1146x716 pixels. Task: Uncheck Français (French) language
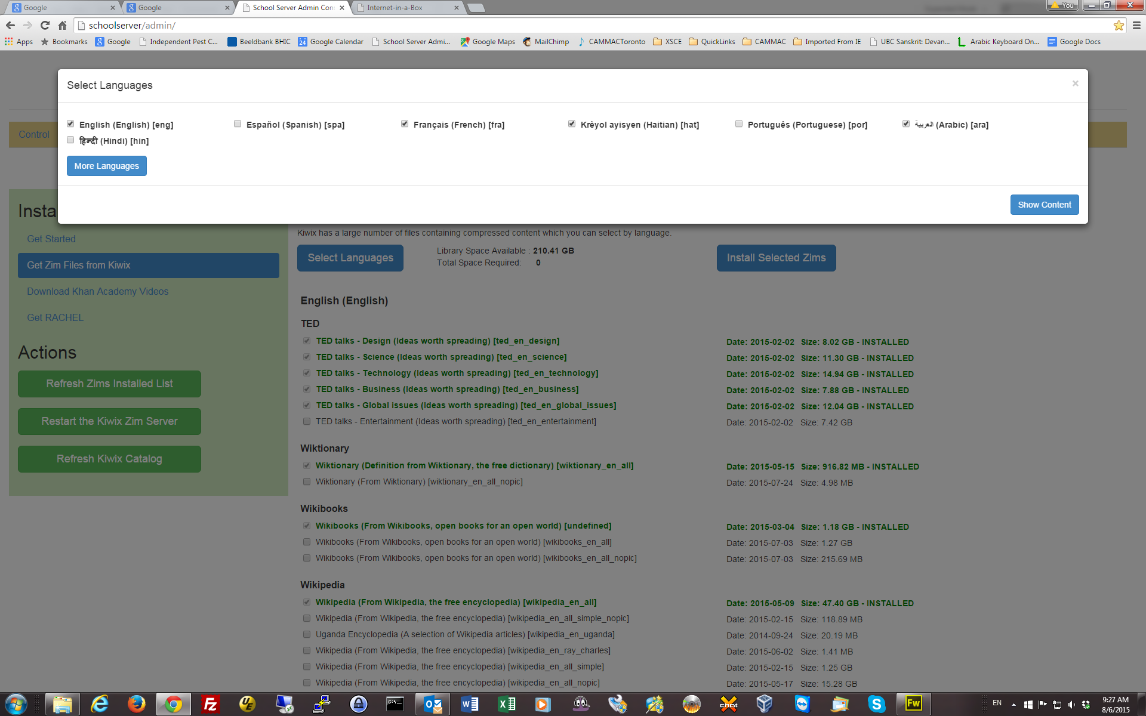[405, 124]
